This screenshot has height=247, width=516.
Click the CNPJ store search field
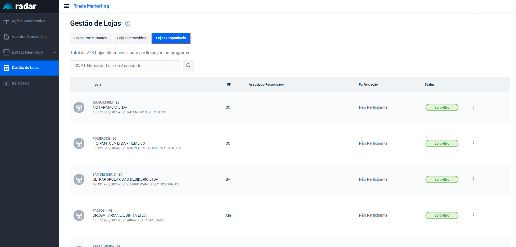[x=125, y=66]
